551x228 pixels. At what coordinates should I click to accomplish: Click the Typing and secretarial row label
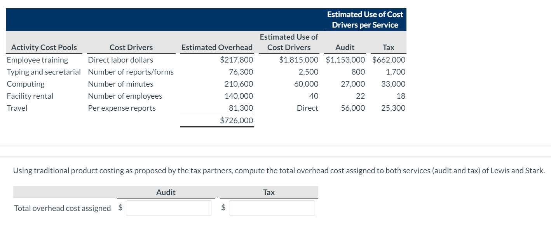pos(44,72)
